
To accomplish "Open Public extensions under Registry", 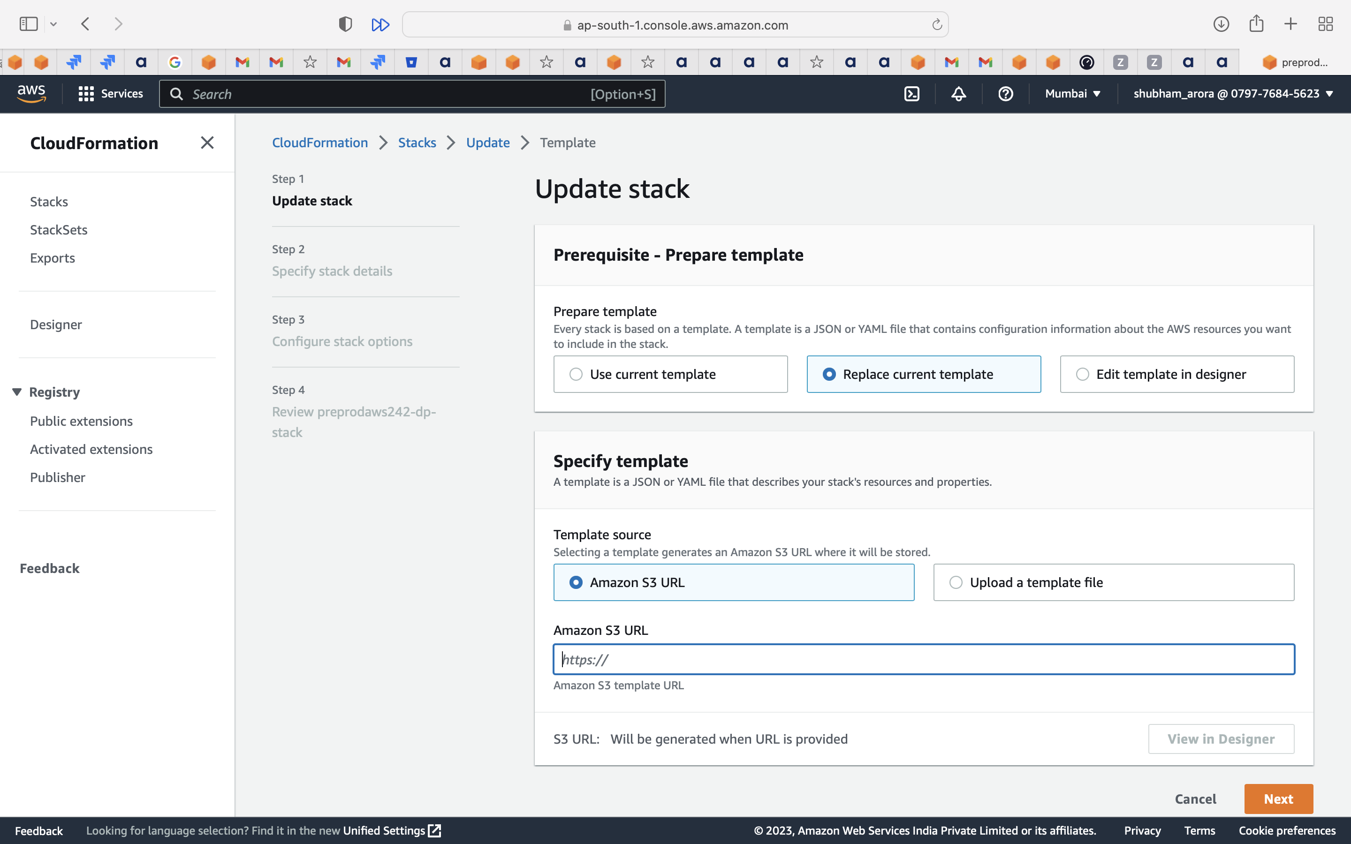I will (x=82, y=421).
